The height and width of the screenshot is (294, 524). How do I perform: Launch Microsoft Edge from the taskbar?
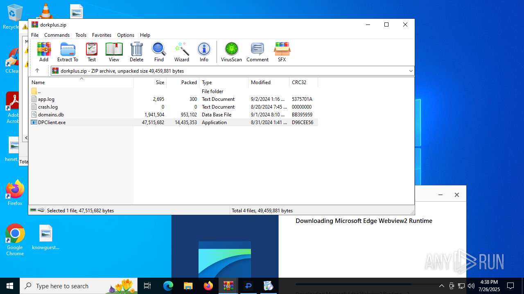coord(168,286)
